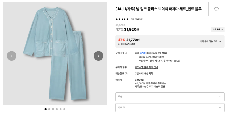
Task: Click the heart wishlist icon
Action: pyautogui.click(x=216, y=9)
